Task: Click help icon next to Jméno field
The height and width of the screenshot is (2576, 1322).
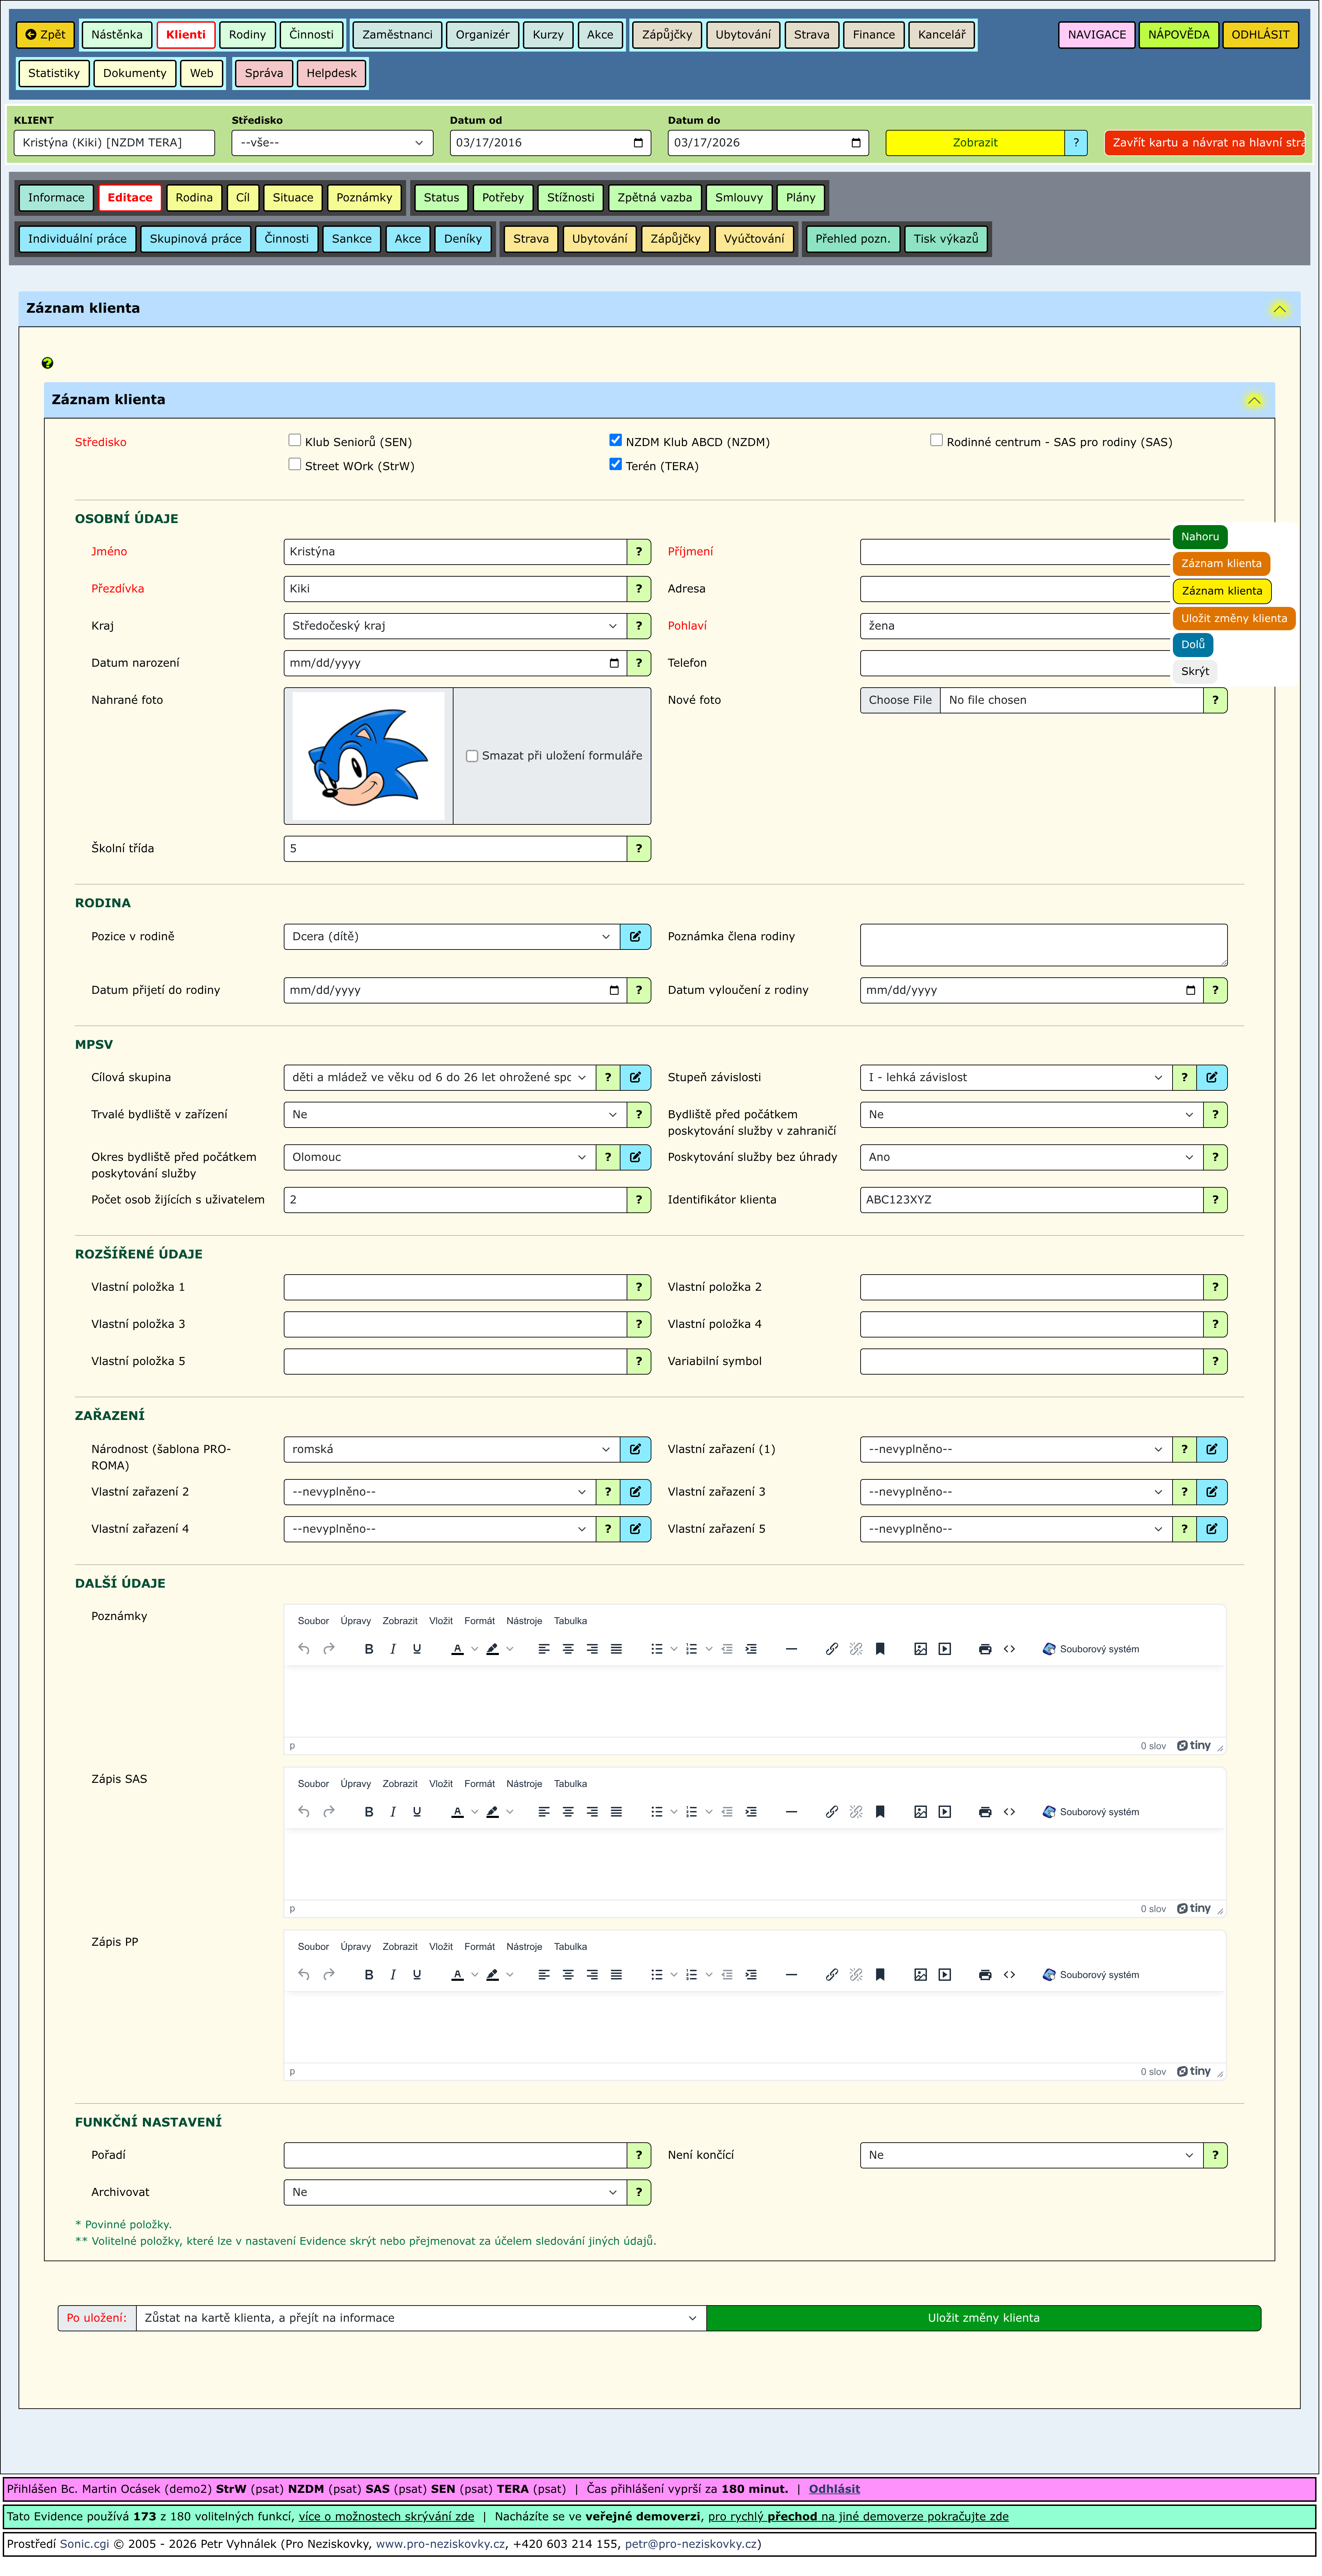Action: coord(639,552)
